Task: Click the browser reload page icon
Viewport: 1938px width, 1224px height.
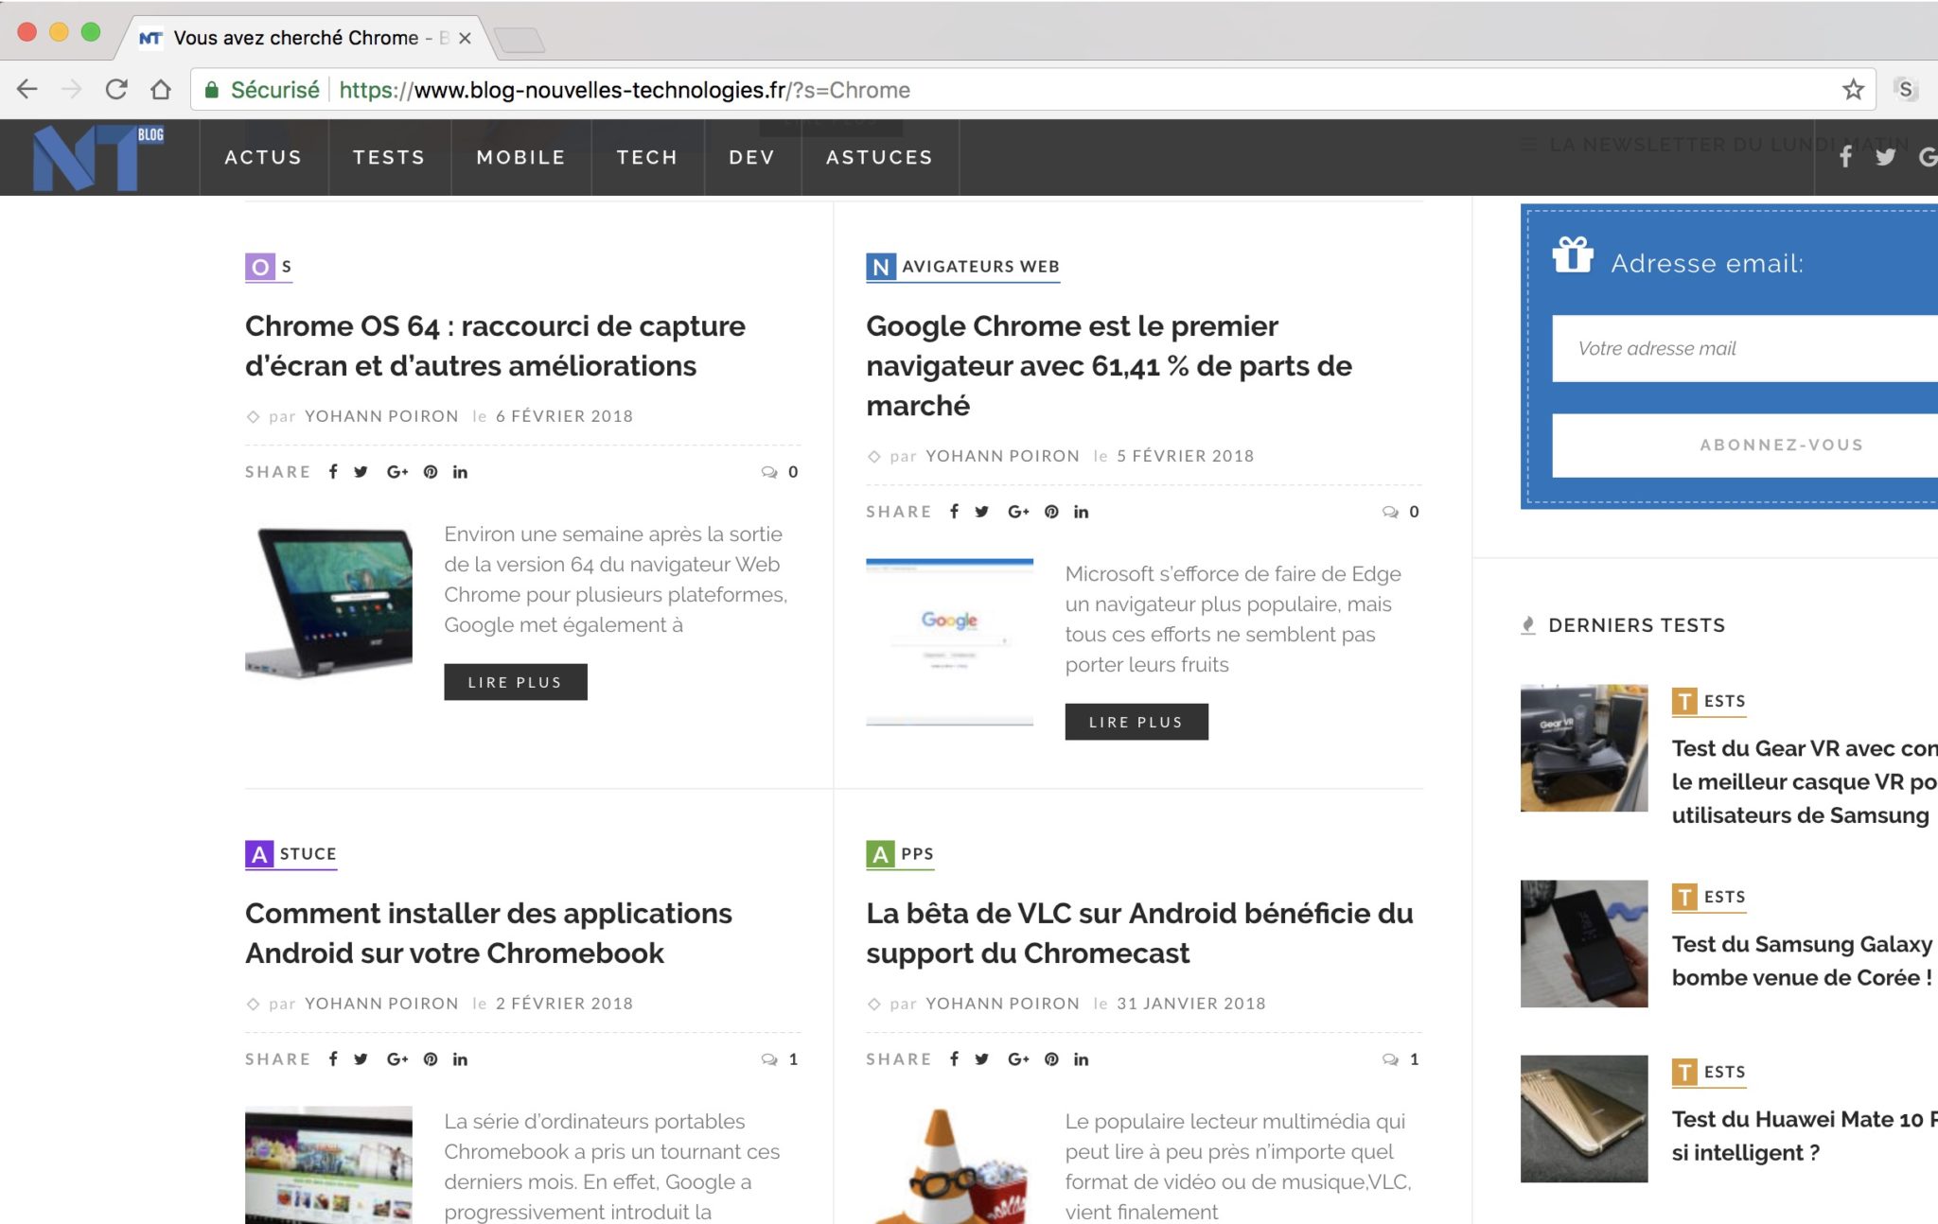Action: [116, 90]
